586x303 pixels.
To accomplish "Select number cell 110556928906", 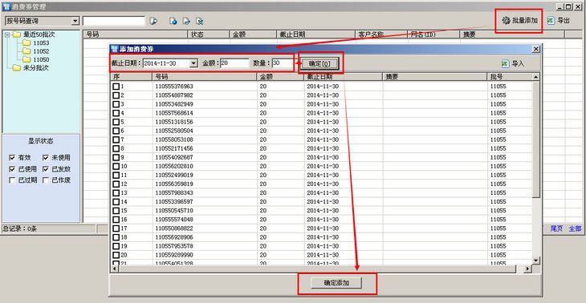I will point(174,237).
